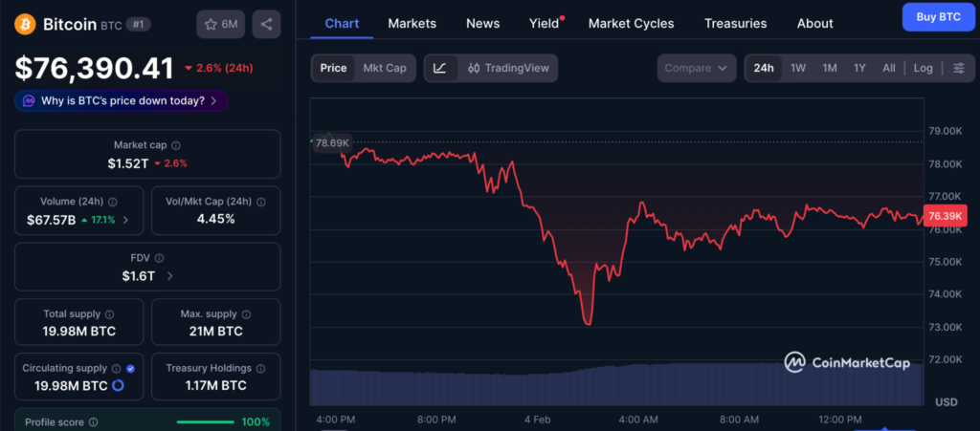This screenshot has width=980, height=431.
Task: Click the Treasury Holdings info icon
Action: click(261, 368)
